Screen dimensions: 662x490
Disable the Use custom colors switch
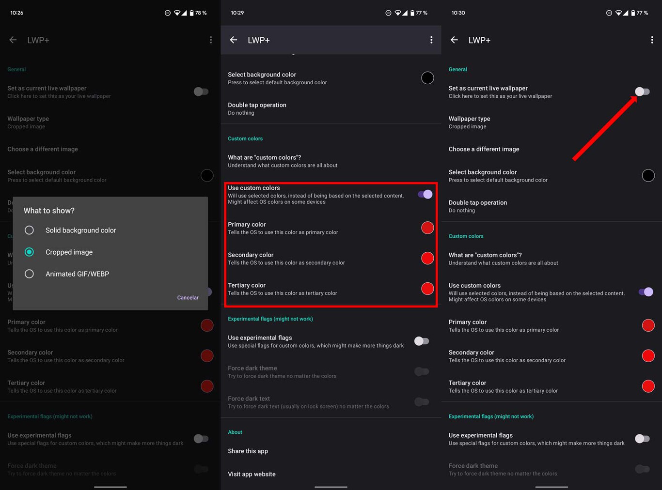coord(425,194)
